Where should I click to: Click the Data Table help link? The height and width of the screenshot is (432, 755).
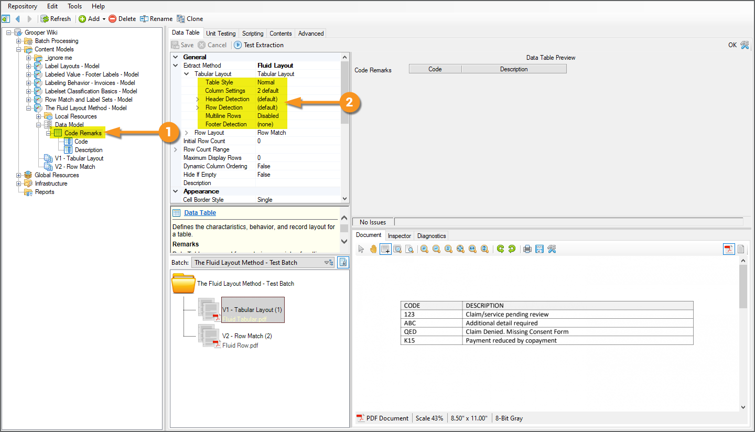pyautogui.click(x=200, y=213)
